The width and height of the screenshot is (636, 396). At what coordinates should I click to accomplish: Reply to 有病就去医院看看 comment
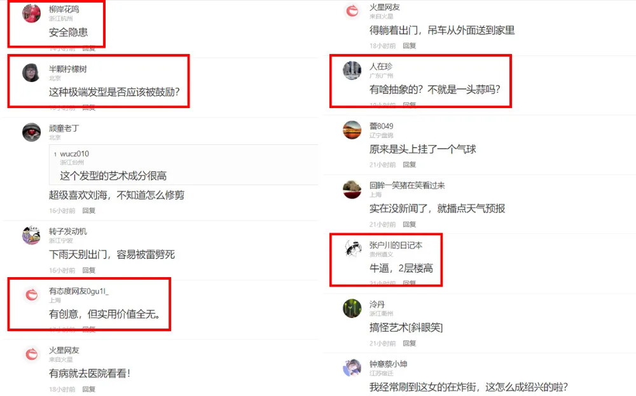(x=89, y=390)
